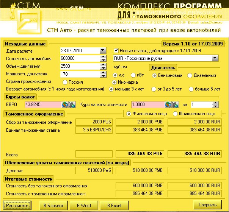229x212 pixels.
Task: Click the server-with-globe icon beside Курс валюты стоимости
Action: click(x=175, y=104)
